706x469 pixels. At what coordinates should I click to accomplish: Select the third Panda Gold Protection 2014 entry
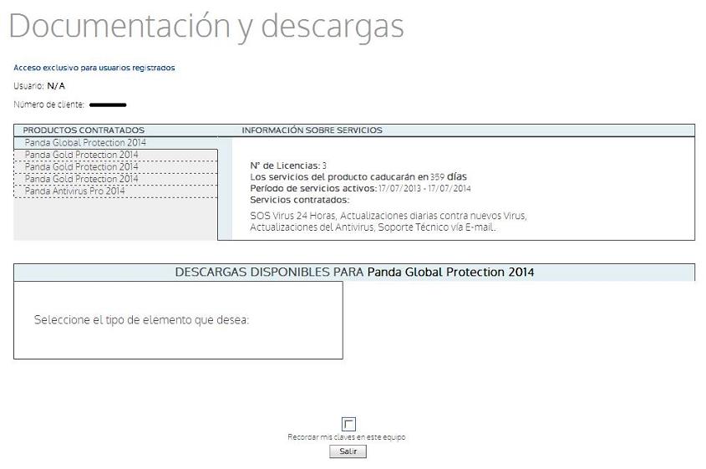pos(115,179)
